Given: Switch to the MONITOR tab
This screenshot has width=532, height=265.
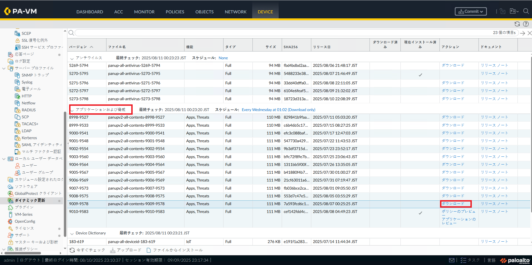Looking at the screenshot, I should (x=144, y=12).
